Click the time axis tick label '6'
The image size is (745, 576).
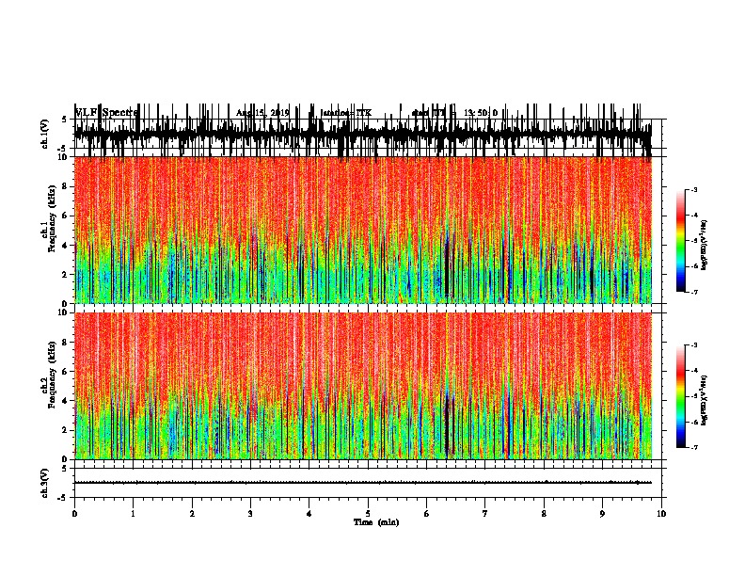click(426, 514)
